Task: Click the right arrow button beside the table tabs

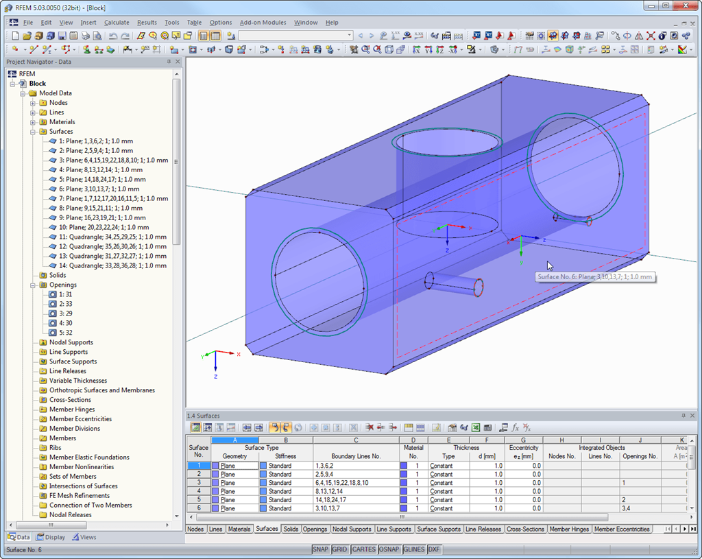Action: [x=685, y=529]
